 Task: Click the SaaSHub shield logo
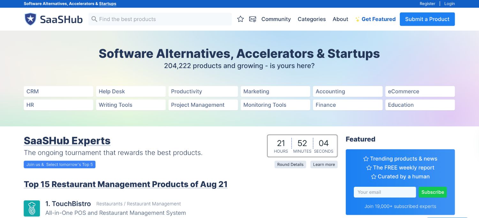tap(31, 19)
